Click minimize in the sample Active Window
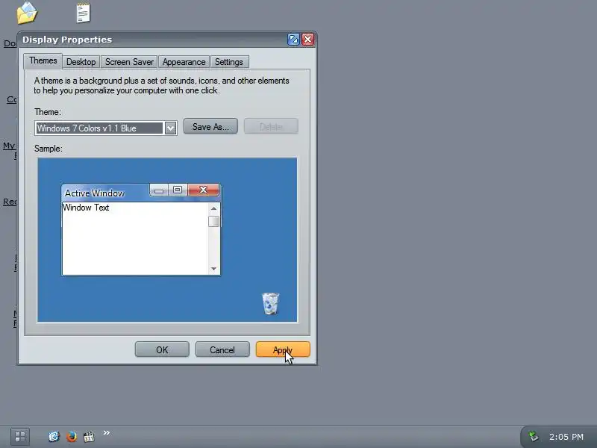 tap(159, 190)
